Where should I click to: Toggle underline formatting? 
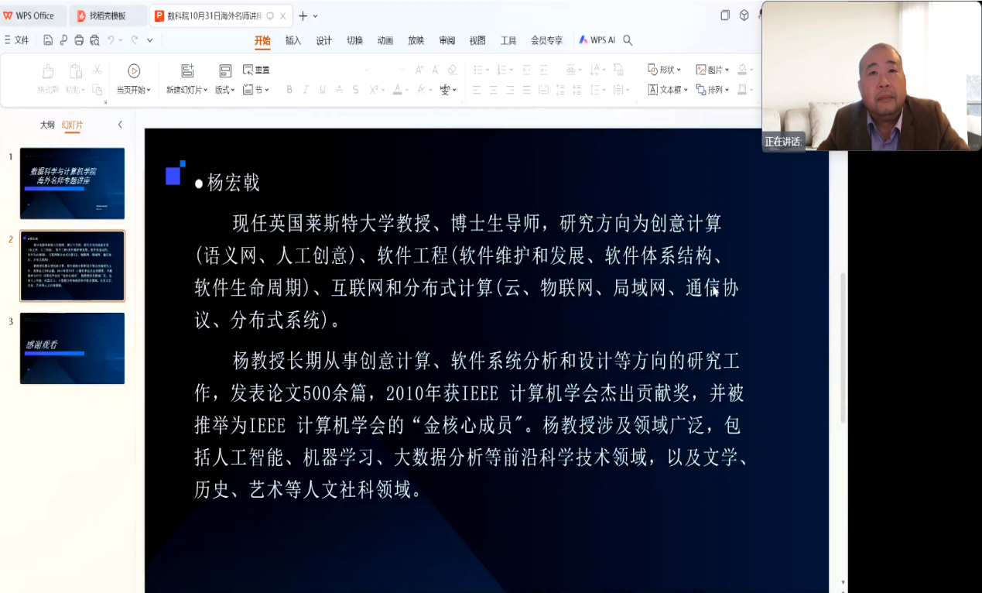pos(322,88)
